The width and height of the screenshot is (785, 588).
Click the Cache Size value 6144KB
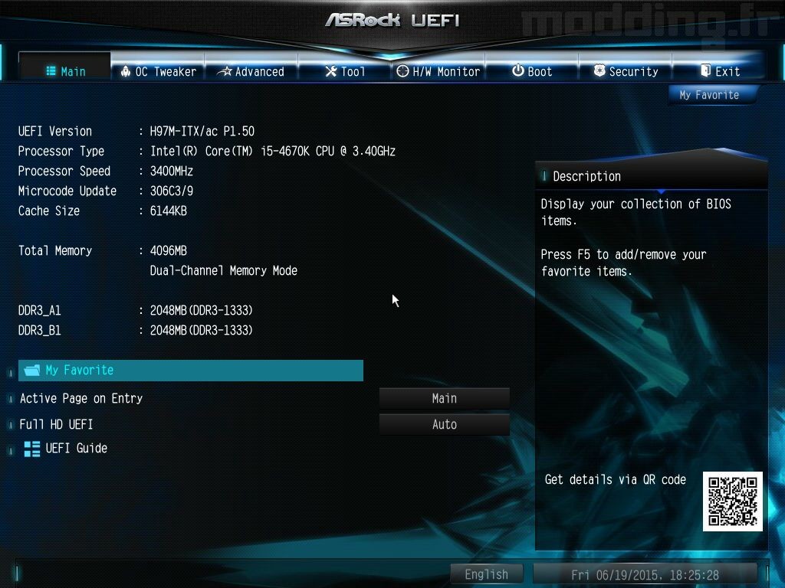(x=168, y=211)
